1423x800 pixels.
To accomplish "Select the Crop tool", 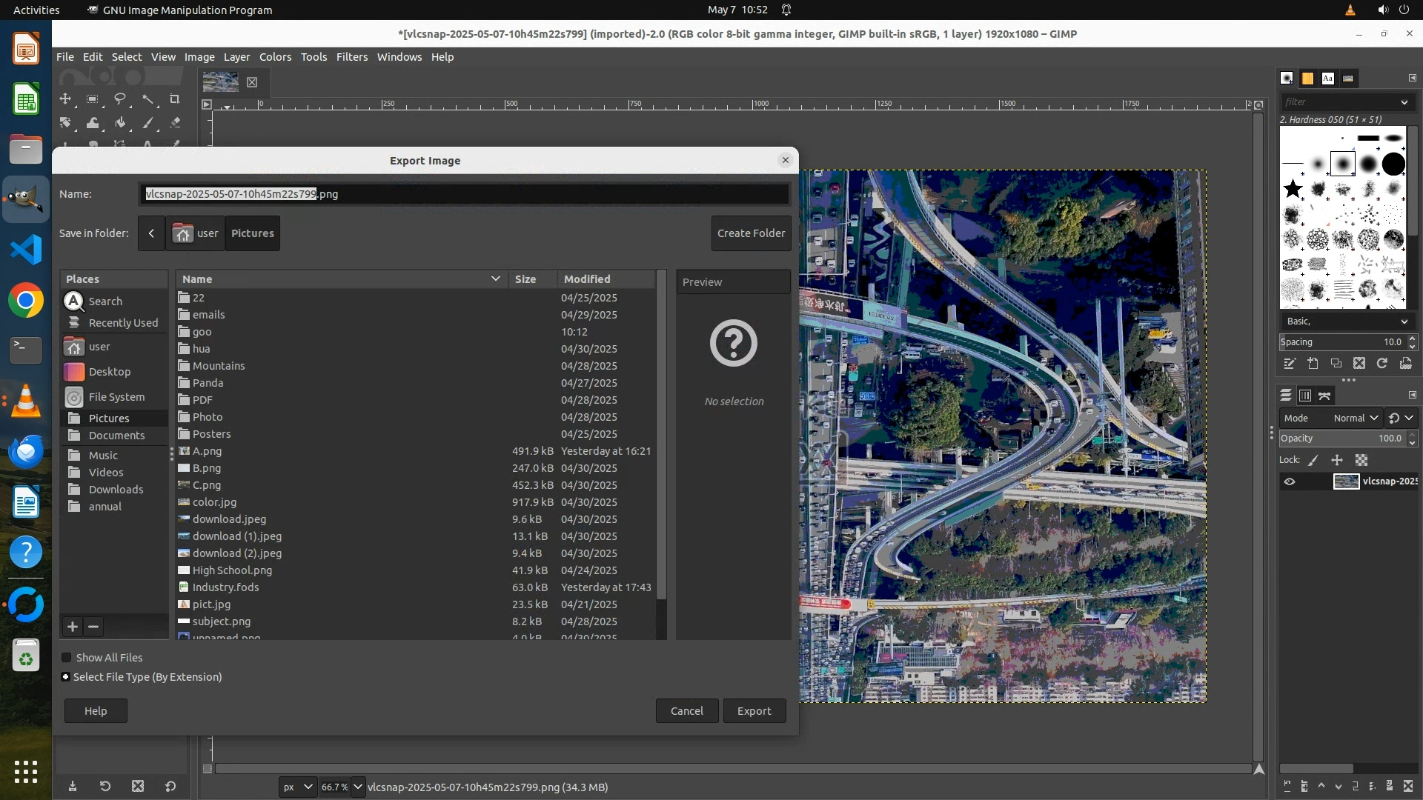I will tap(175, 99).
